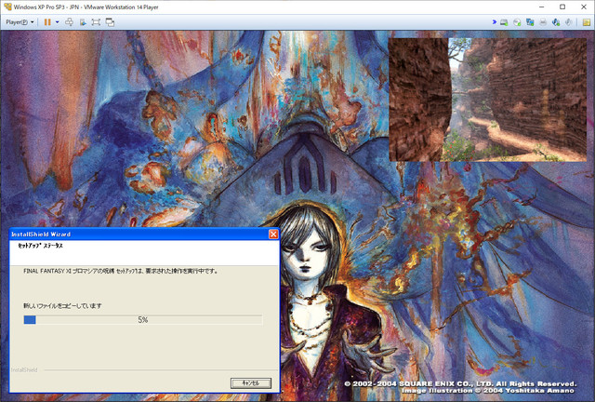Screen dimensions: 595x402
Task: Enter full screen mode
Action: (96, 22)
